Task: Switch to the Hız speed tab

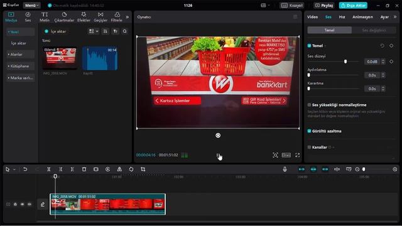Action: (342, 17)
